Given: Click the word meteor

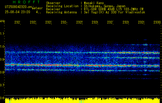Looking at the screenshot, I should pyautogui.click(x=37, y=8).
